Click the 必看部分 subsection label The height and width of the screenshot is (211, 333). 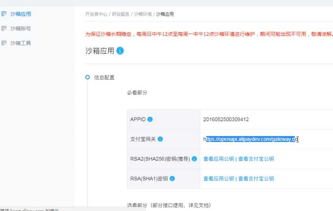pyautogui.click(x=137, y=93)
